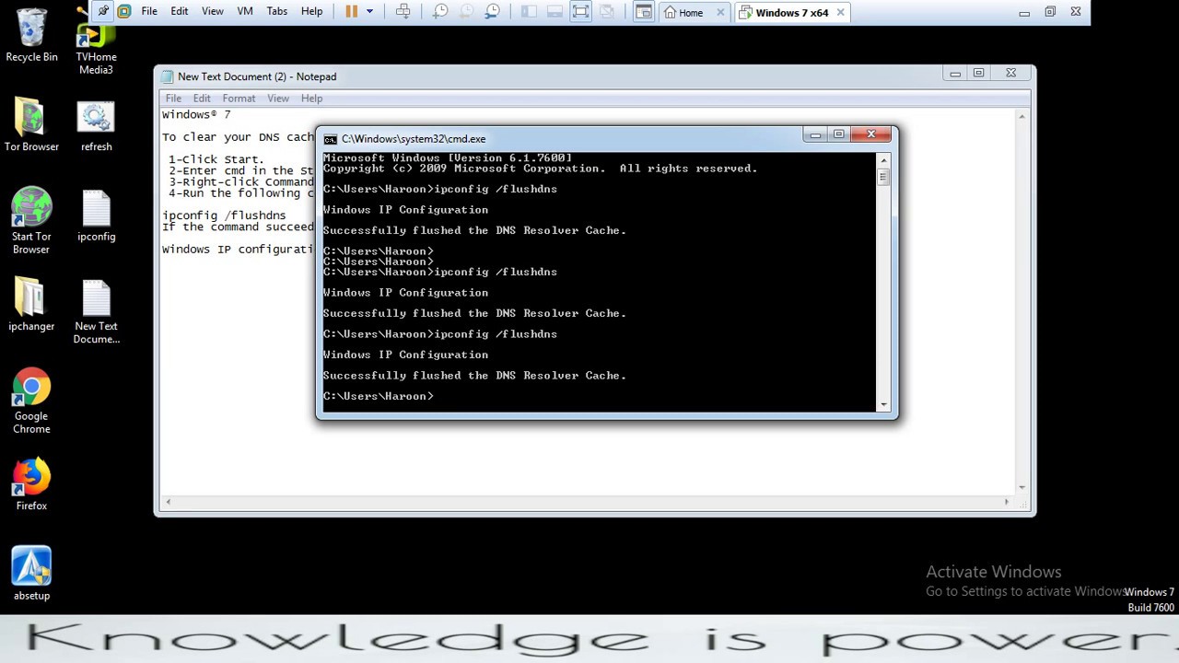Image resolution: width=1179 pixels, height=663 pixels.
Task: Click 'ipconfig /flushdns' text in Notepad
Action: coord(224,215)
